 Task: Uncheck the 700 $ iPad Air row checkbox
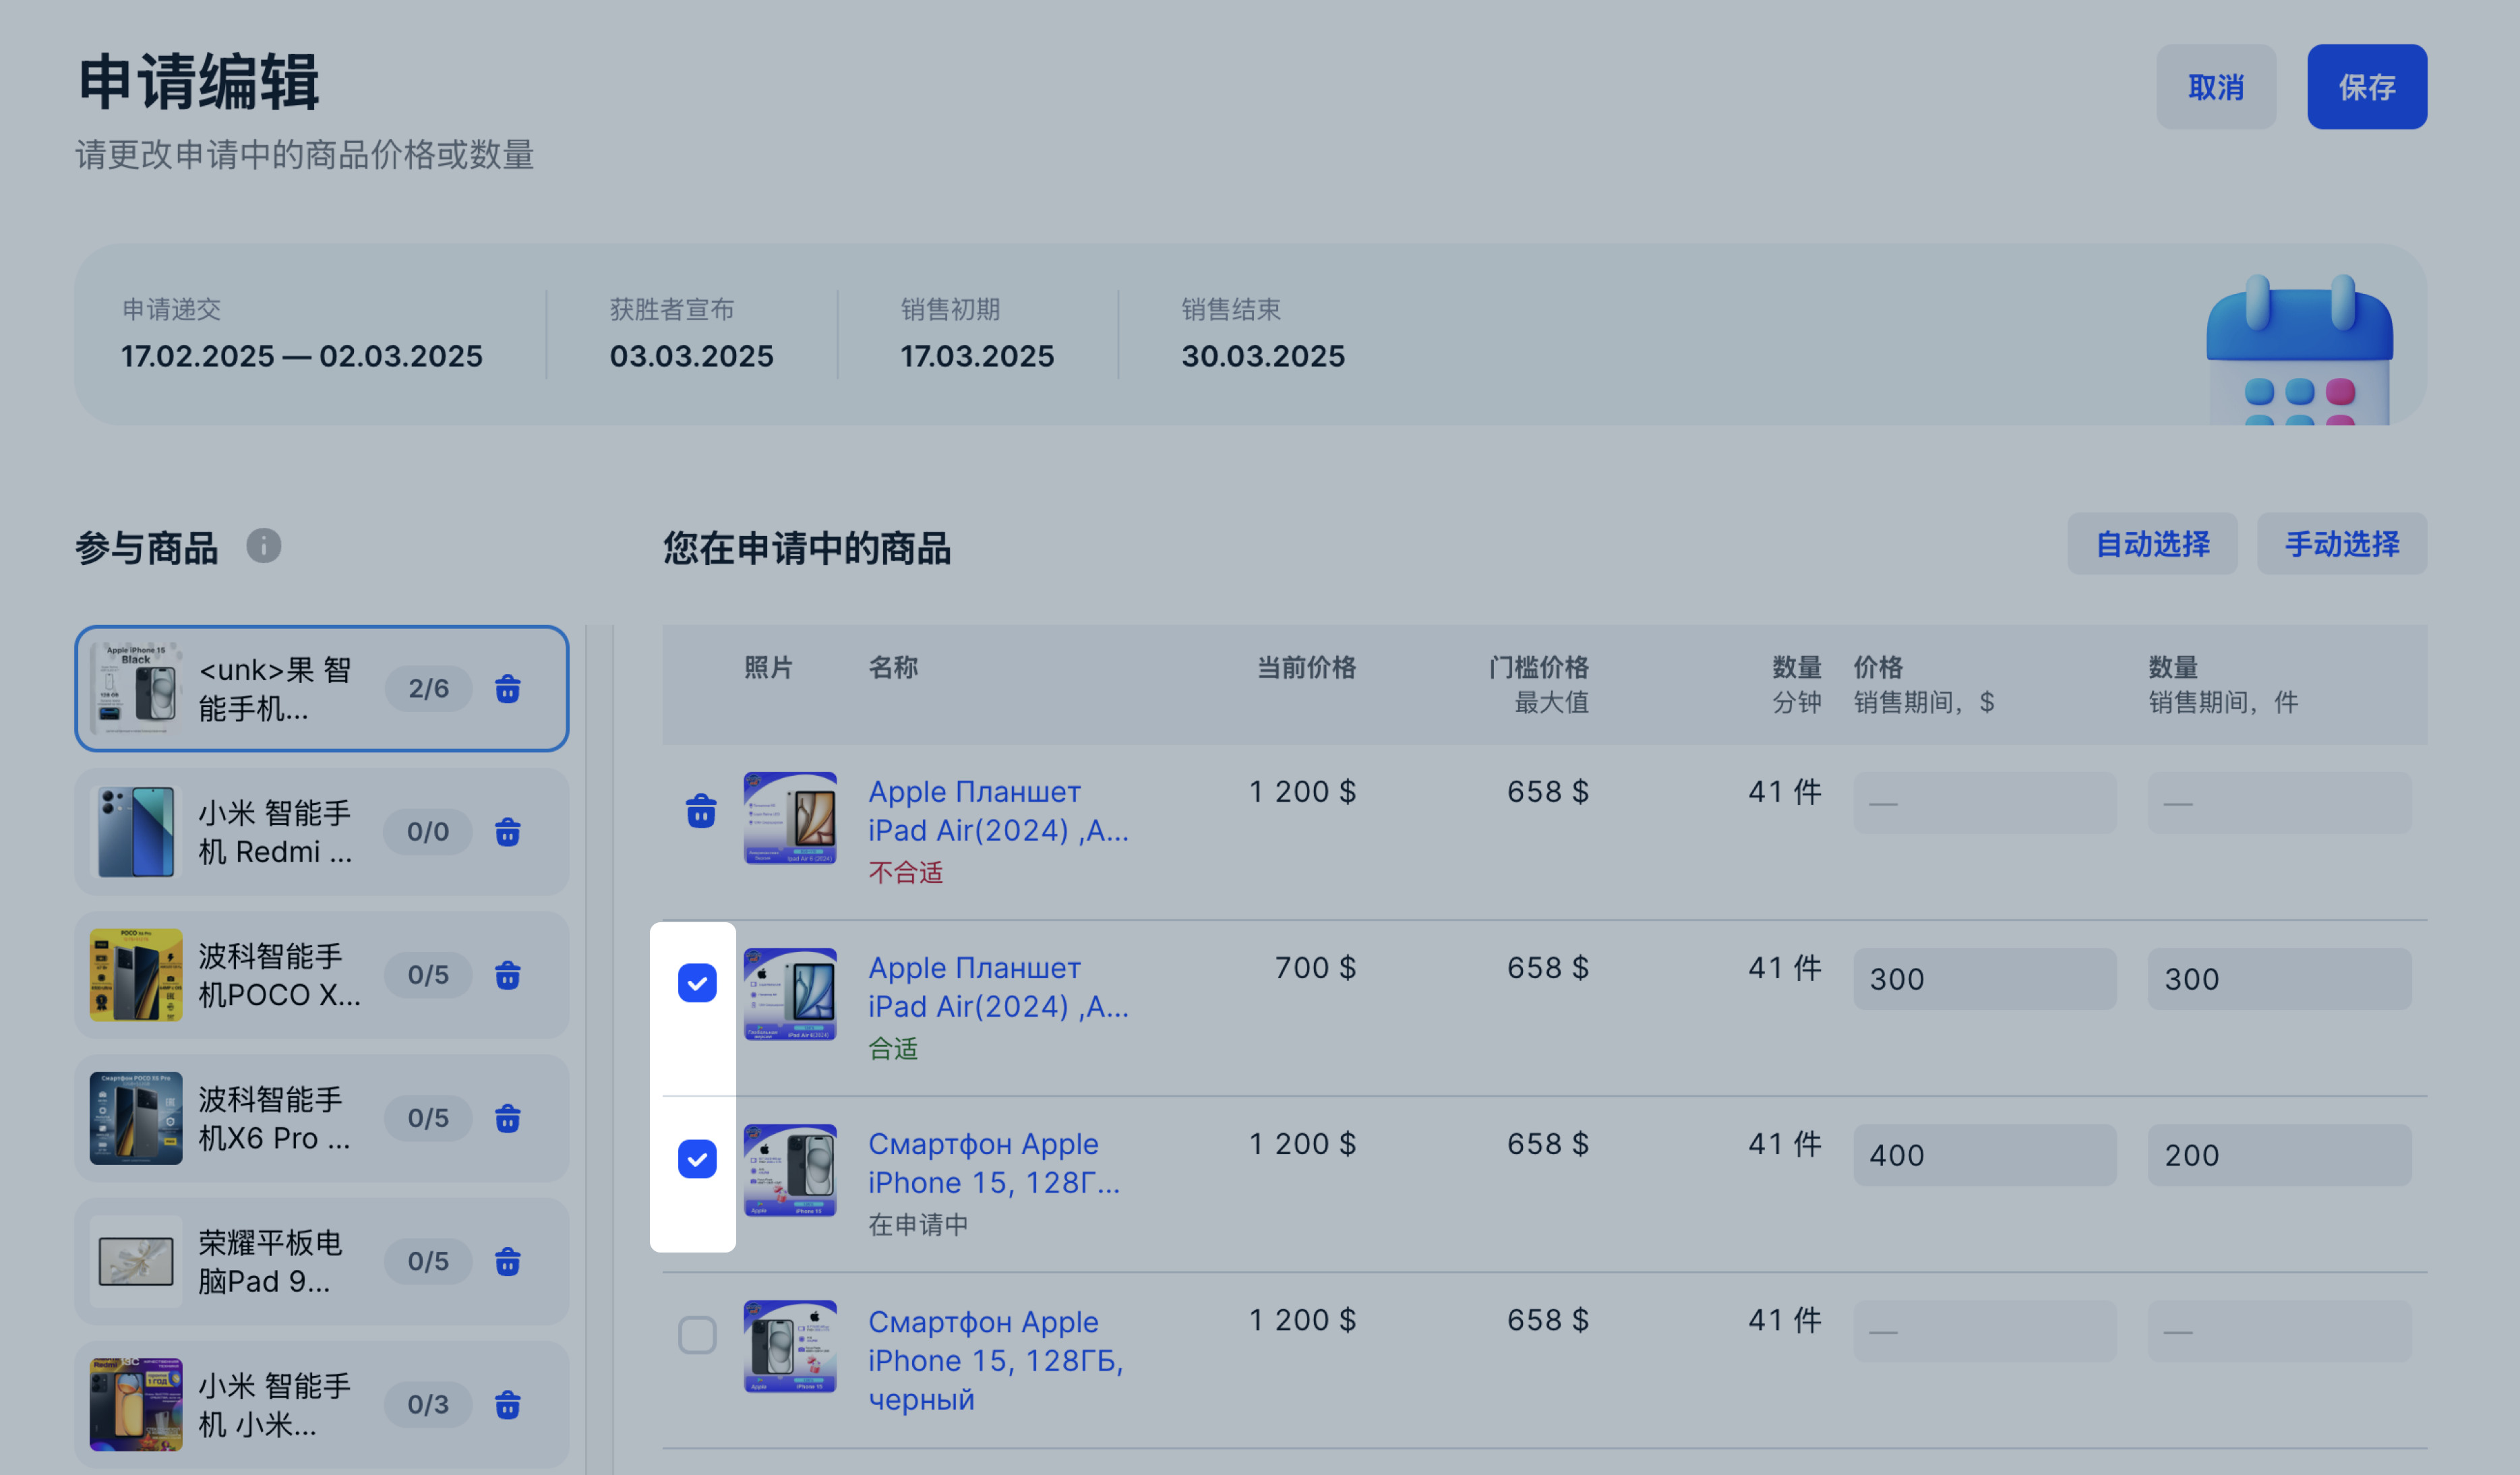[x=697, y=982]
